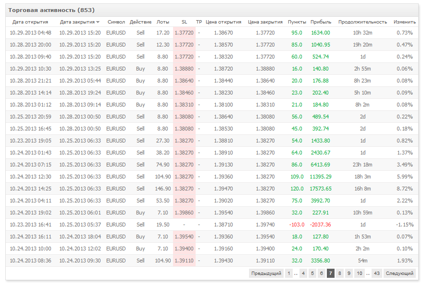423x285 pixels.
Task: Open page 8 in pagination
Action: 340,273
